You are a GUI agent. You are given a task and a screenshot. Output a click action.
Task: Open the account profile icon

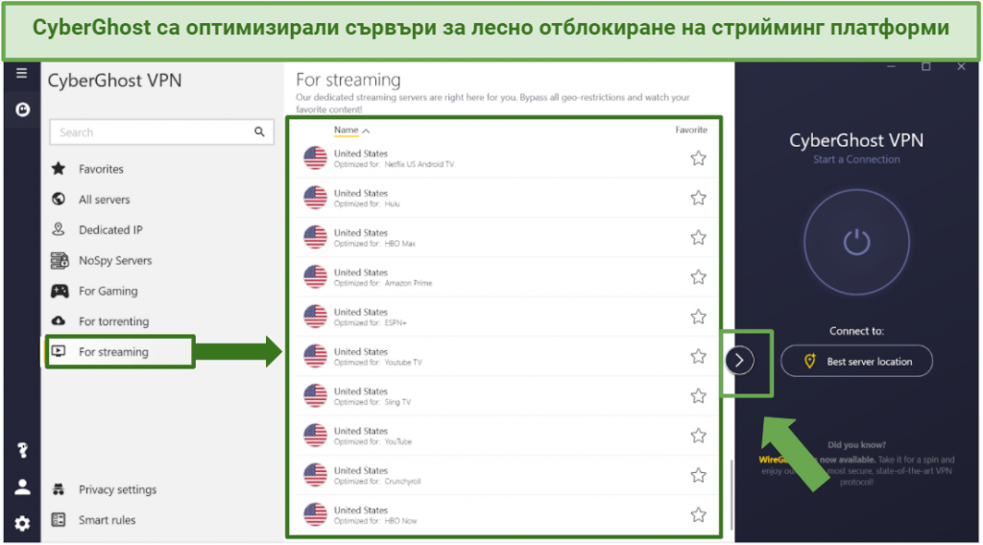[x=23, y=486]
